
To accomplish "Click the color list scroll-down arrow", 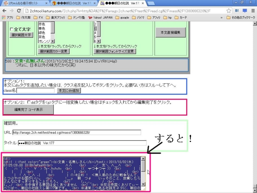I will coord(52,41).
